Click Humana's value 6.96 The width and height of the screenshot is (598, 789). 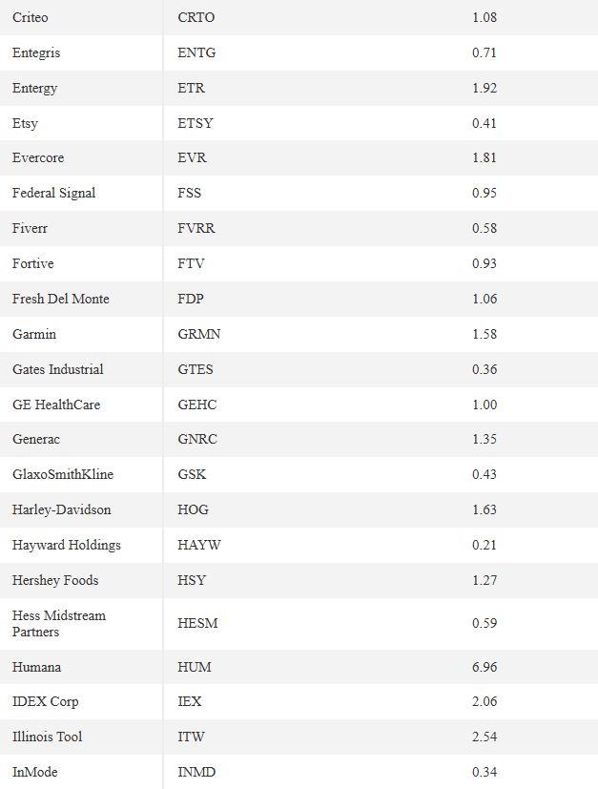click(x=485, y=667)
